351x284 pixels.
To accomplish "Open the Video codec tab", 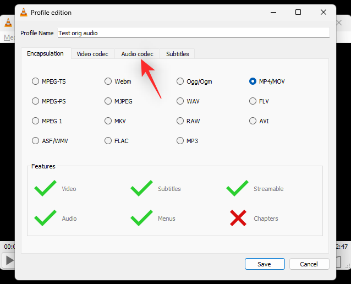I will click(x=92, y=54).
